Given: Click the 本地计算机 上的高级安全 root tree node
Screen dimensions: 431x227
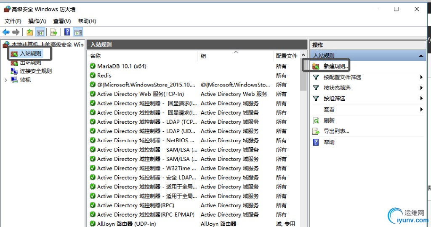Looking at the screenshot, I should coord(48,44).
